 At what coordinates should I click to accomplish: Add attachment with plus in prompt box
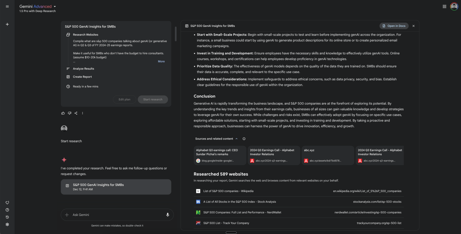click(x=67, y=215)
